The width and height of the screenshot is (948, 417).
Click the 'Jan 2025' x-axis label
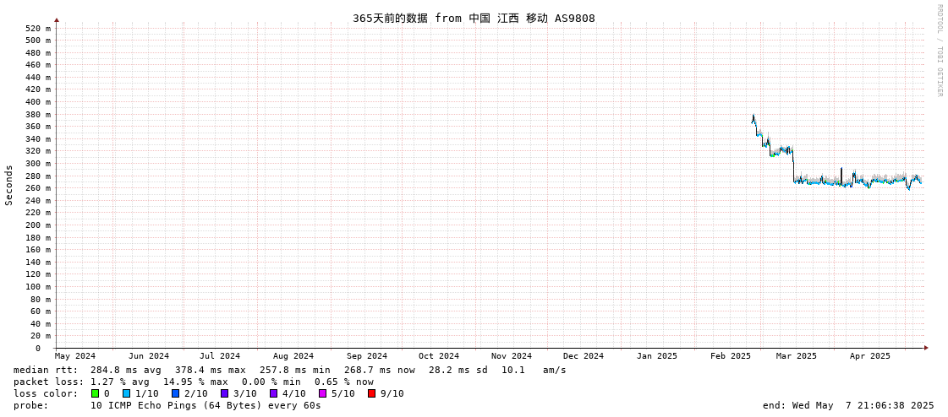tap(656, 356)
